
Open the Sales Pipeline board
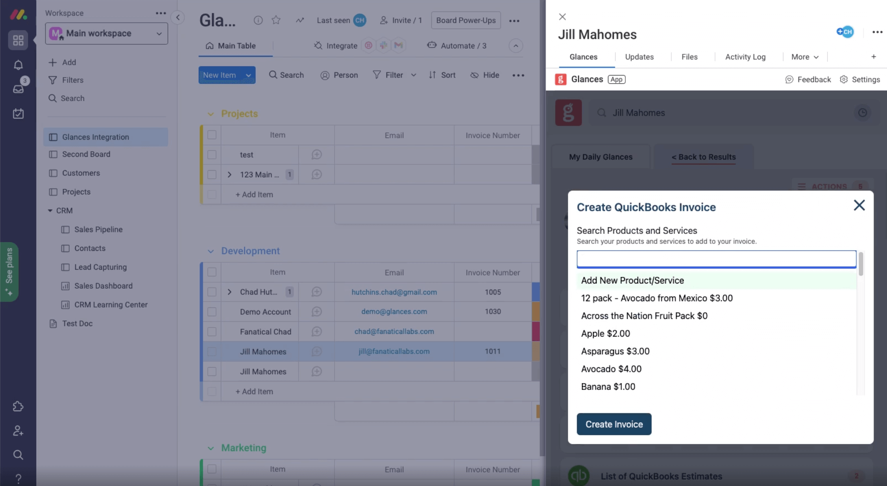point(98,229)
